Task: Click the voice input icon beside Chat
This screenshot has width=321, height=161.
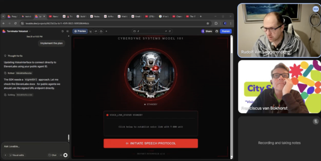Action: [x=61, y=155]
